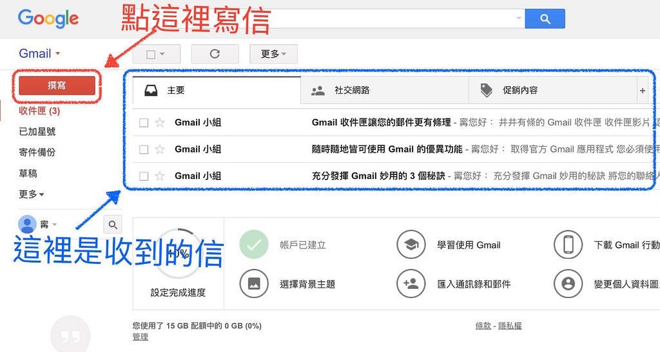The width and height of the screenshot is (660, 352).
Task: Switch to the 主要 tab
Action: (x=217, y=90)
